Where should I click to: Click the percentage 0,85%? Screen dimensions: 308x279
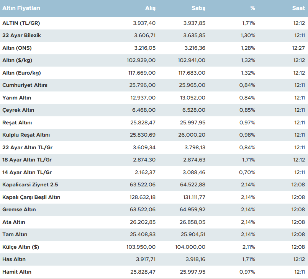[247, 110]
